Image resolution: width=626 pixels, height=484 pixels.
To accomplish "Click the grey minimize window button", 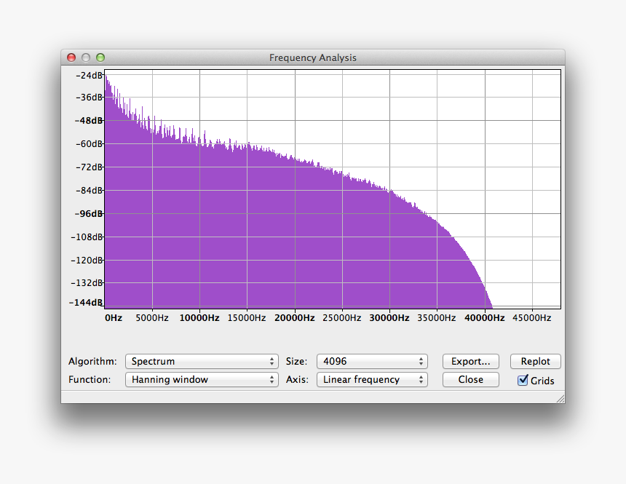I will pos(86,57).
